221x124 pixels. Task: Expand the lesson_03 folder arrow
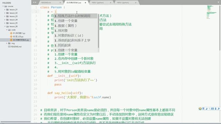(5, 16)
